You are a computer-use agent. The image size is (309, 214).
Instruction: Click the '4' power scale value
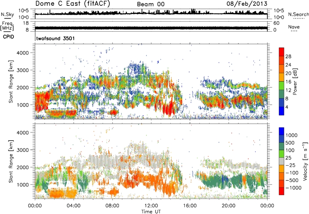pos(287,107)
